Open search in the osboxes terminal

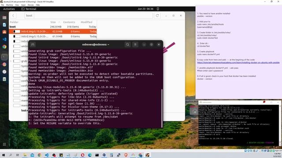[x=127, y=44]
